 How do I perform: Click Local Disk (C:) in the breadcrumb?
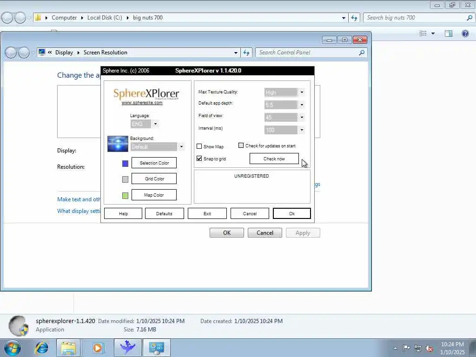click(105, 18)
